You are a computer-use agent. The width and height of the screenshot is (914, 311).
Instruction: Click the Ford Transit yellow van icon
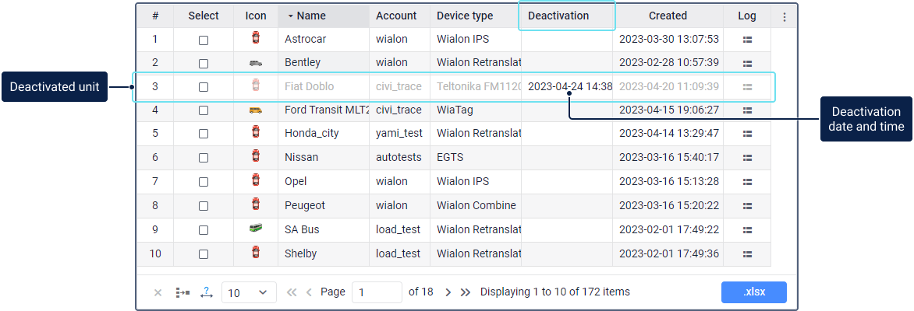(256, 110)
